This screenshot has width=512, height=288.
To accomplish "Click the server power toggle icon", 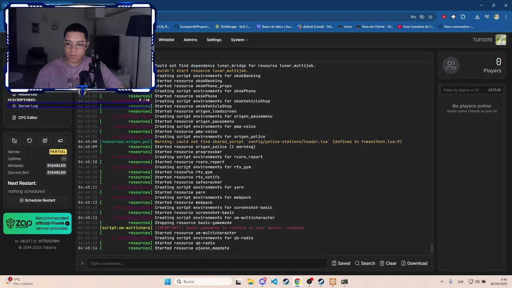I will pyautogui.click(x=14, y=140).
